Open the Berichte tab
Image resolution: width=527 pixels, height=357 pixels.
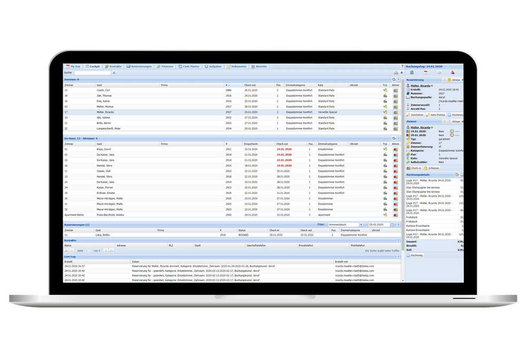259,66
